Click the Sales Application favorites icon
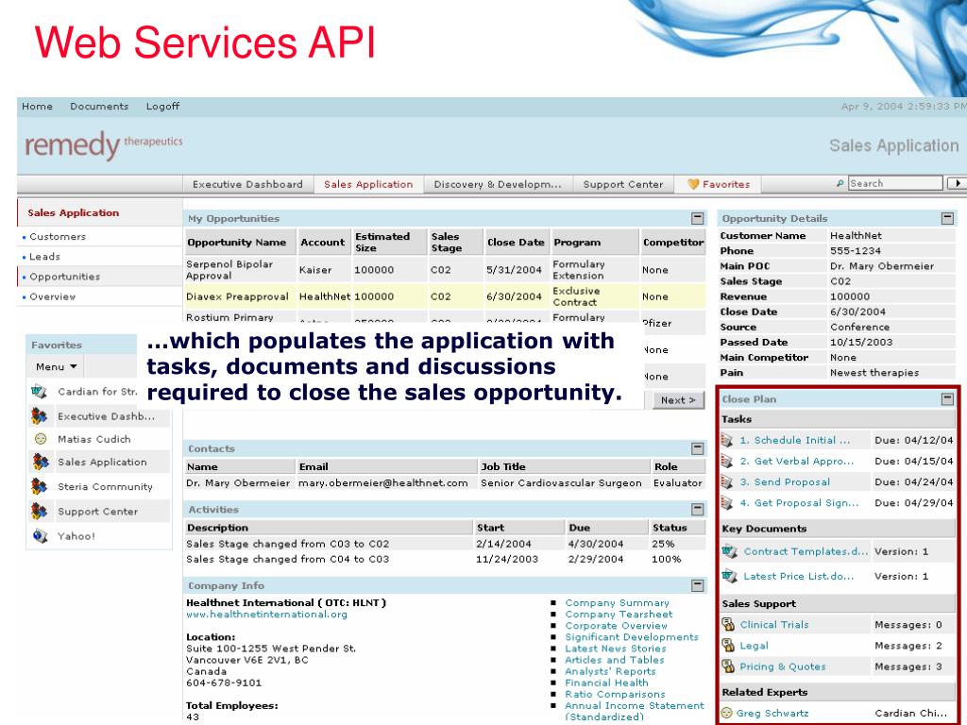 [x=40, y=462]
